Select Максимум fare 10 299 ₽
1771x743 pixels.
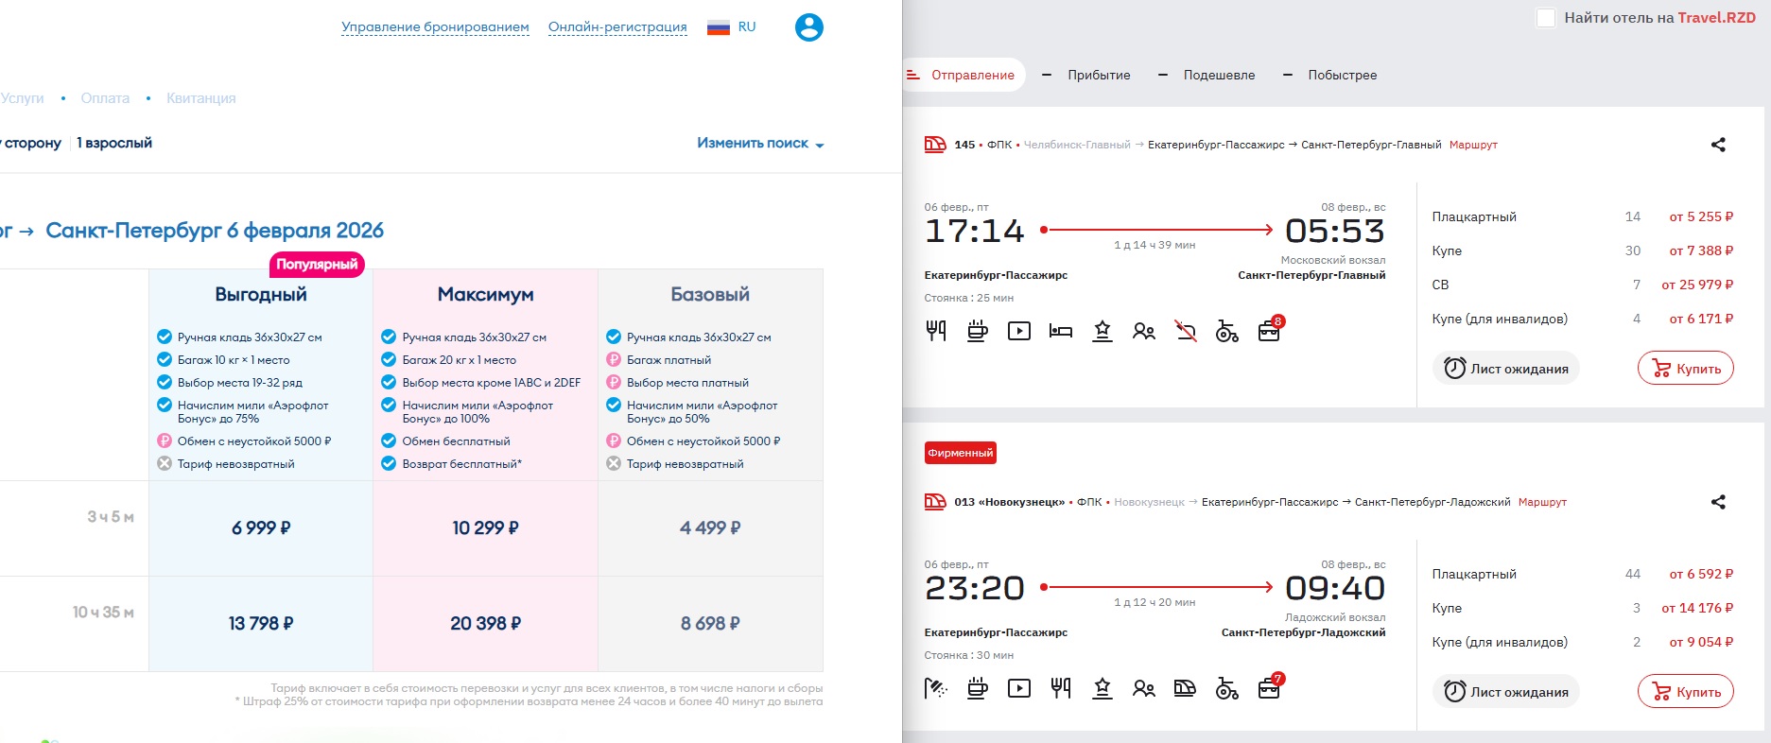[486, 528]
